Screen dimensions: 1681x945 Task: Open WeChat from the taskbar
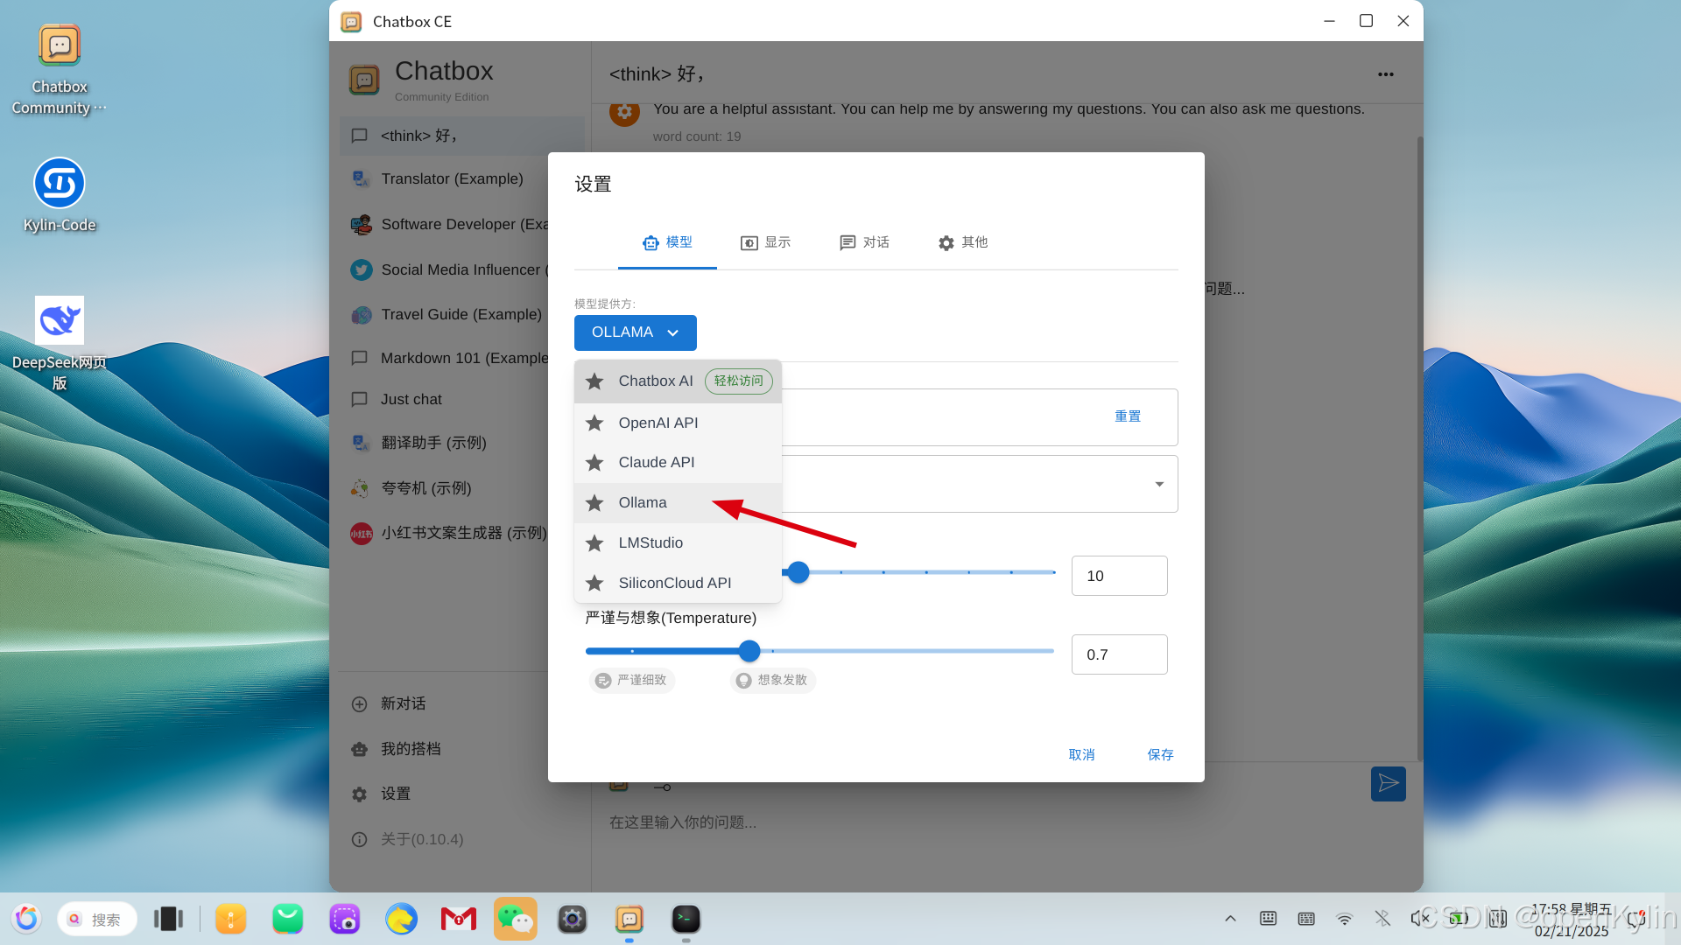[515, 919]
